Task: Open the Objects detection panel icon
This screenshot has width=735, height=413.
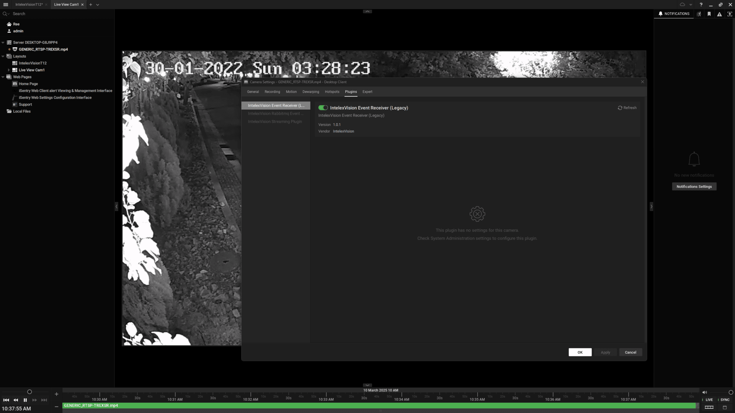Action: coord(730,14)
